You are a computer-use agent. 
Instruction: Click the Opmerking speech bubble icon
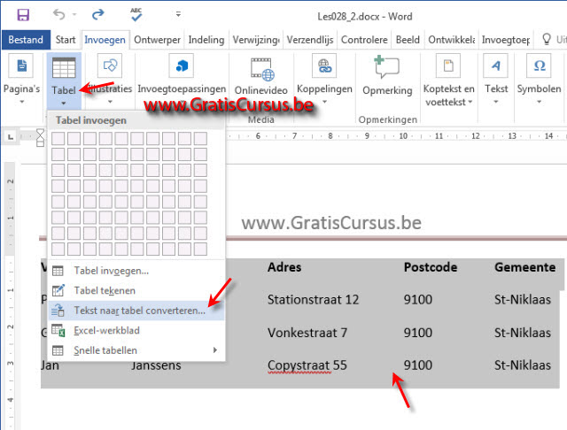coord(386,66)
